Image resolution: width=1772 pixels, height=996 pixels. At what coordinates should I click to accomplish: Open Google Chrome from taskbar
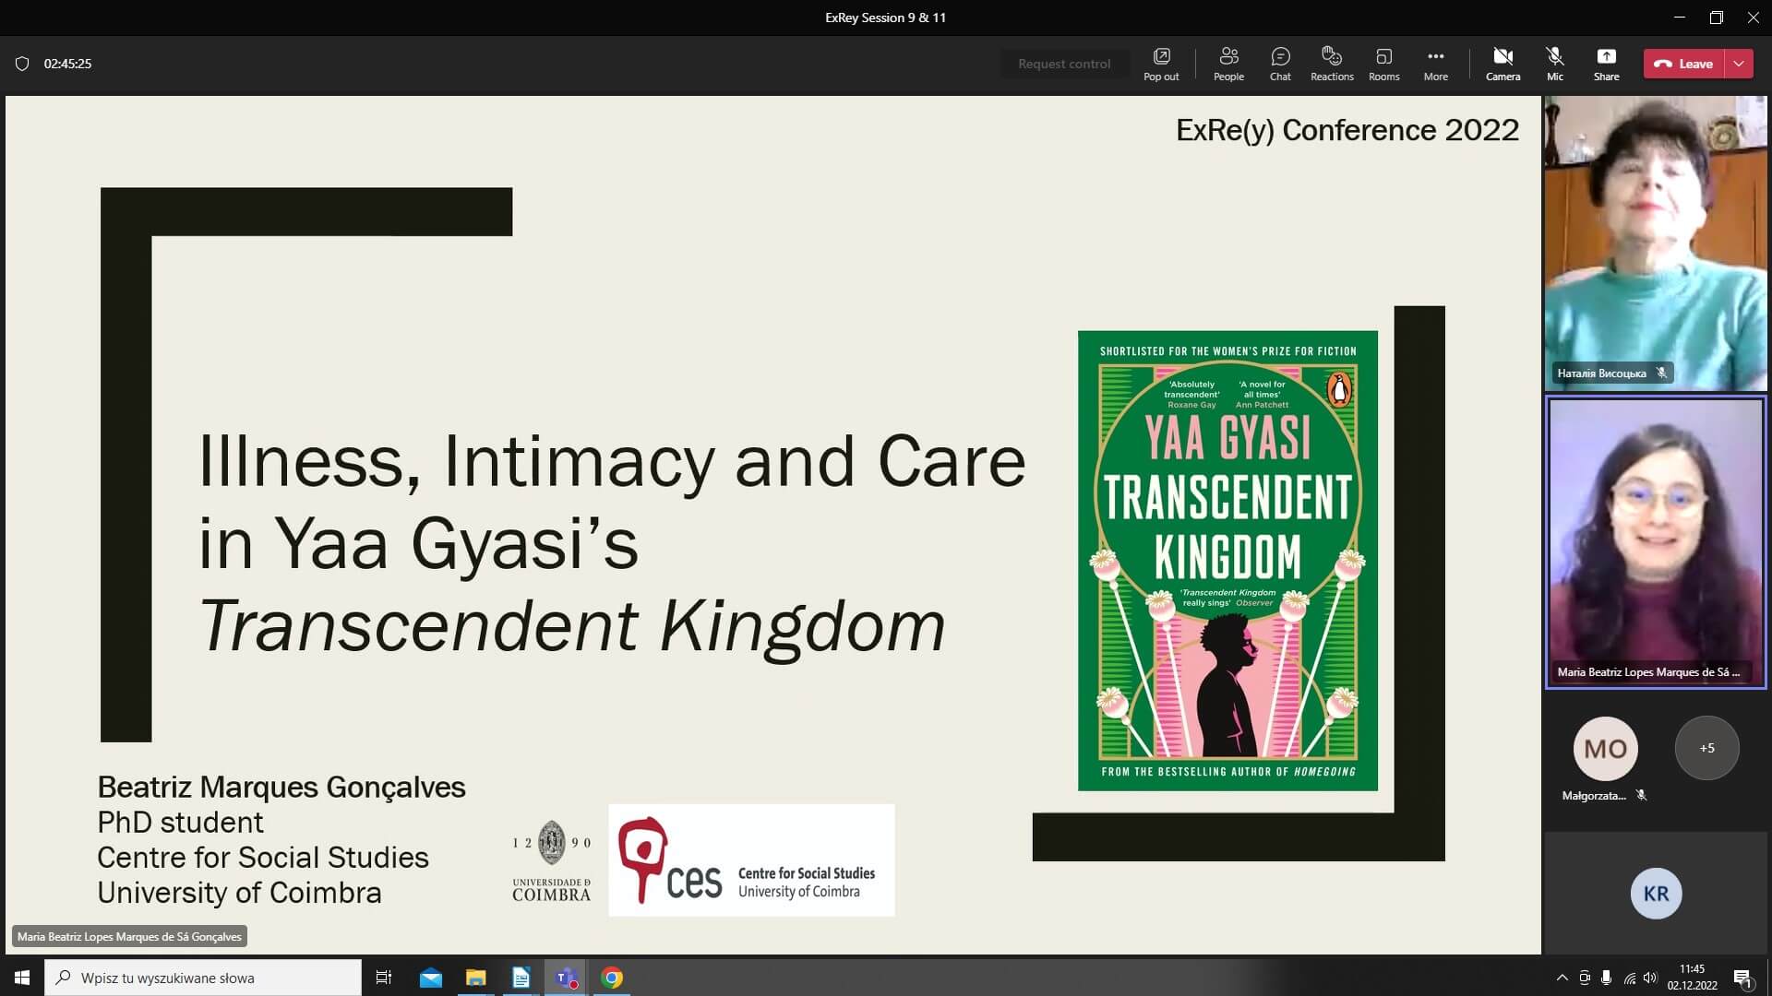pyautogui.click(x=611, y=978)
